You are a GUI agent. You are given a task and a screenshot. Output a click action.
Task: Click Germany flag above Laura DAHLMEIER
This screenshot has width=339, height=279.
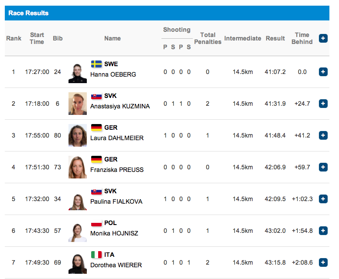tap(96, 128)
